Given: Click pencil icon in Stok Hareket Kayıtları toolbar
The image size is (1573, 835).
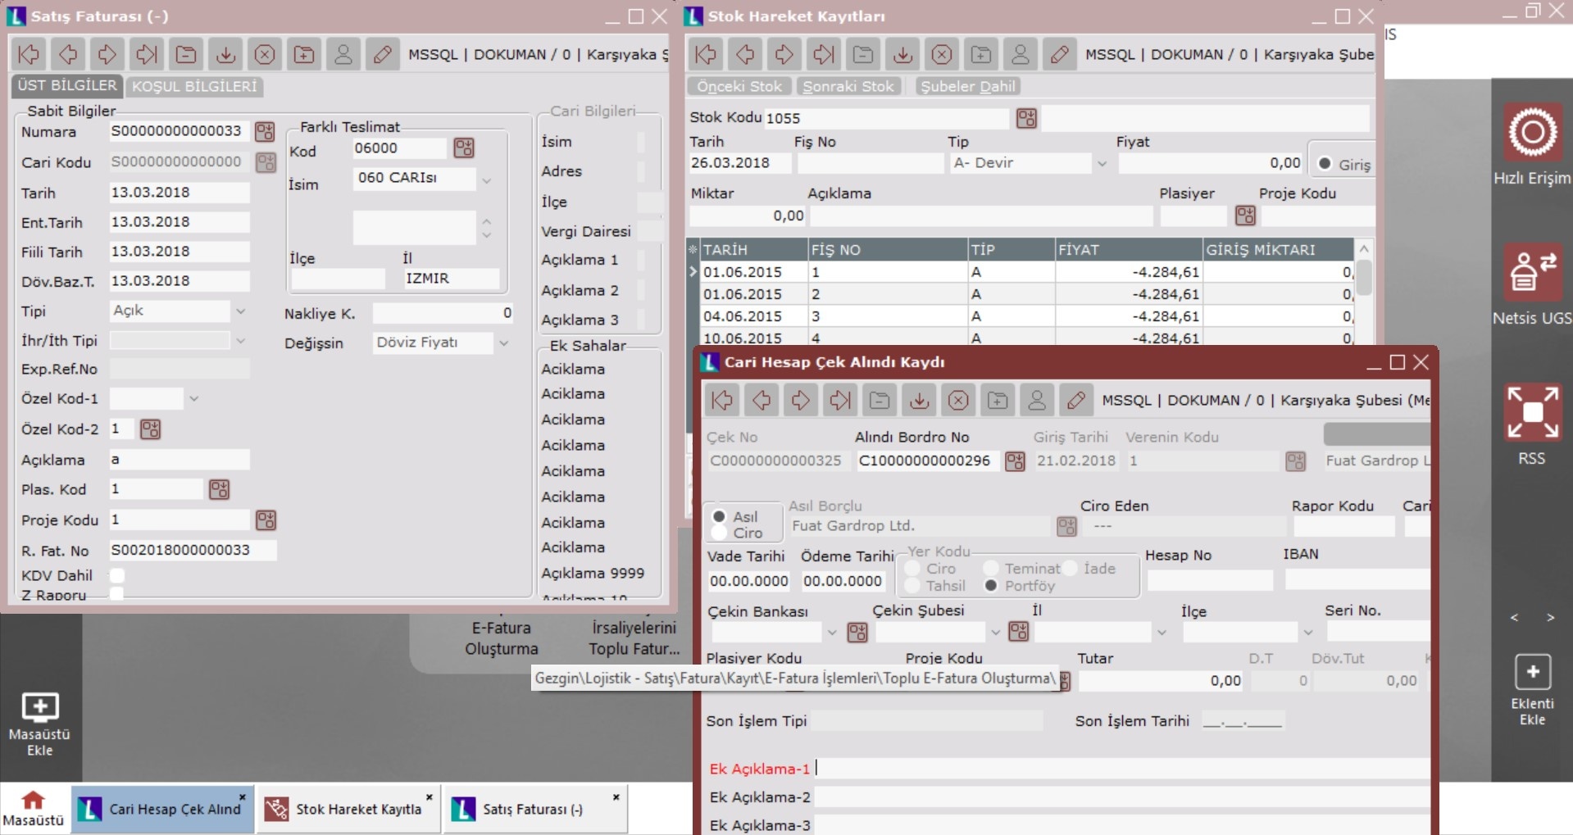Looking at the screenshot, I should tap(1060, 55).
